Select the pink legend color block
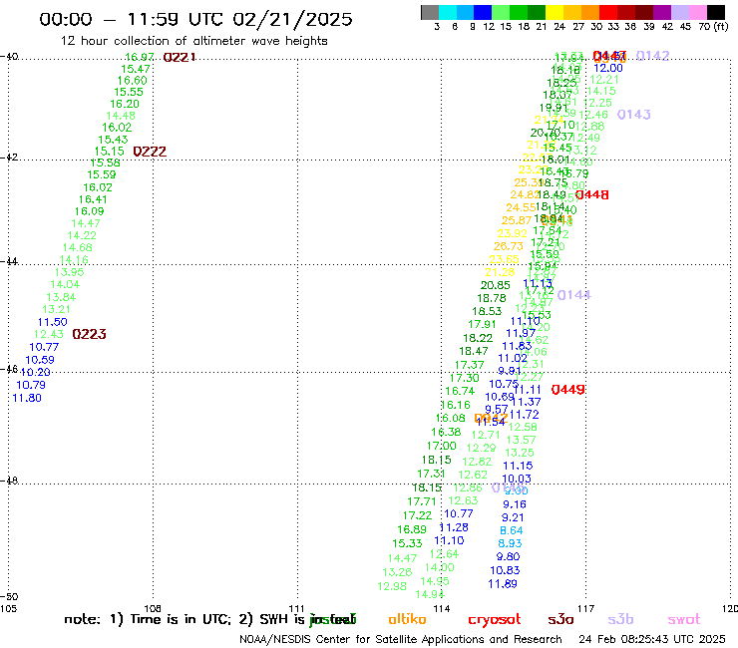Image resolution: width=738 pixels, height=648 pixels. [x=697, y=12]
